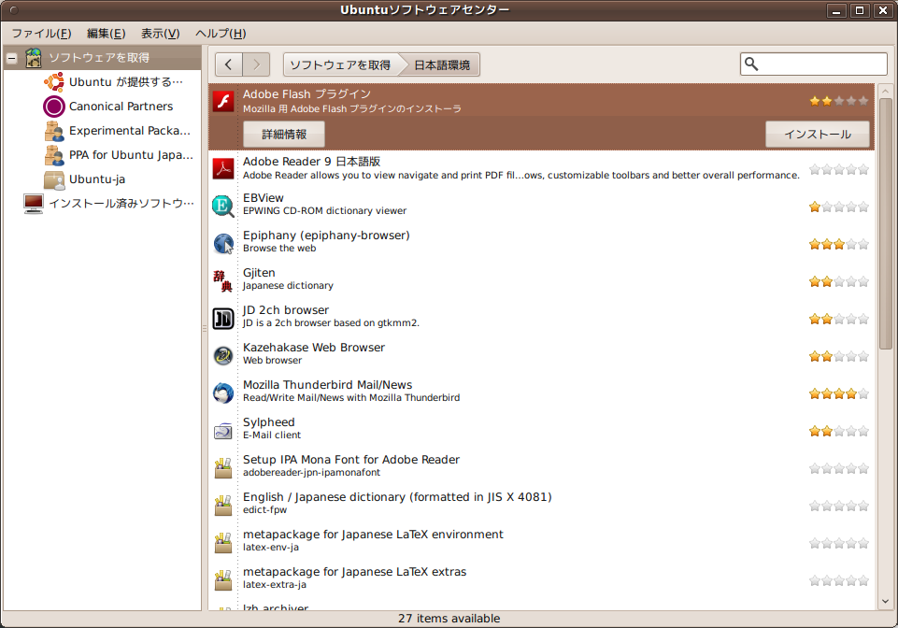The height and width of the screenshot is (628, 898).
Task: Click the star rating of Adobe Flash plugin
Action: [x=839, y=102]
